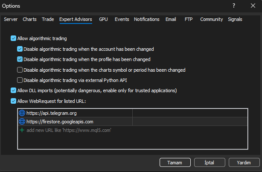Switch to the Signals tab

point(235,19)
